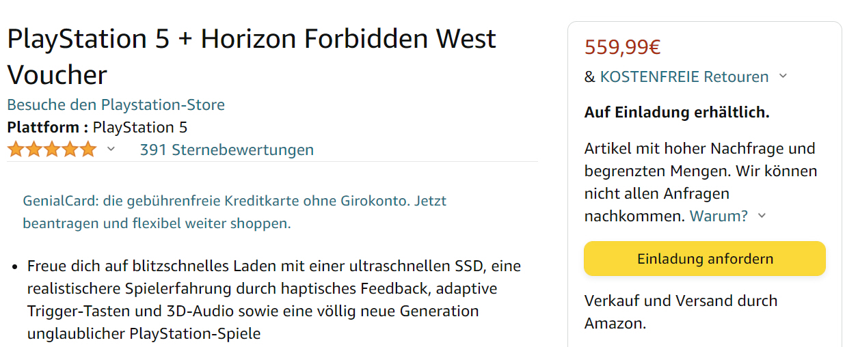Click the KOSTENFREIE Retouren link
Image resolution: width=845 pixels, height=347 pixels.
pos(684,77)
